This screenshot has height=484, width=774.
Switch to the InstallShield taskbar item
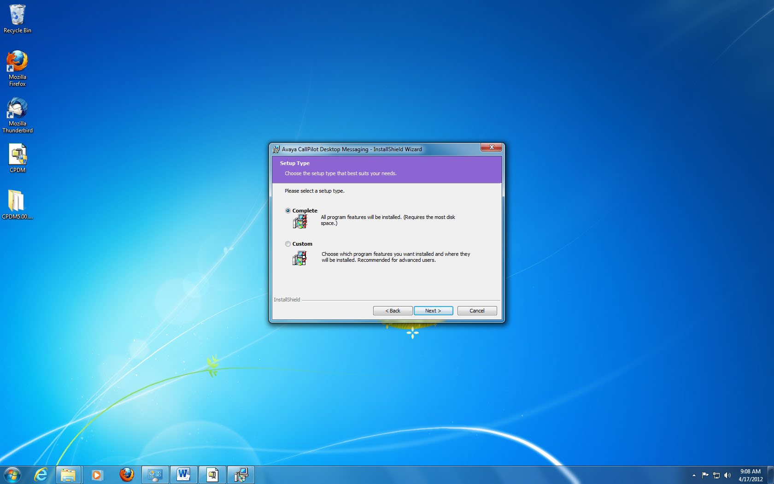click(x=241, y=475)
